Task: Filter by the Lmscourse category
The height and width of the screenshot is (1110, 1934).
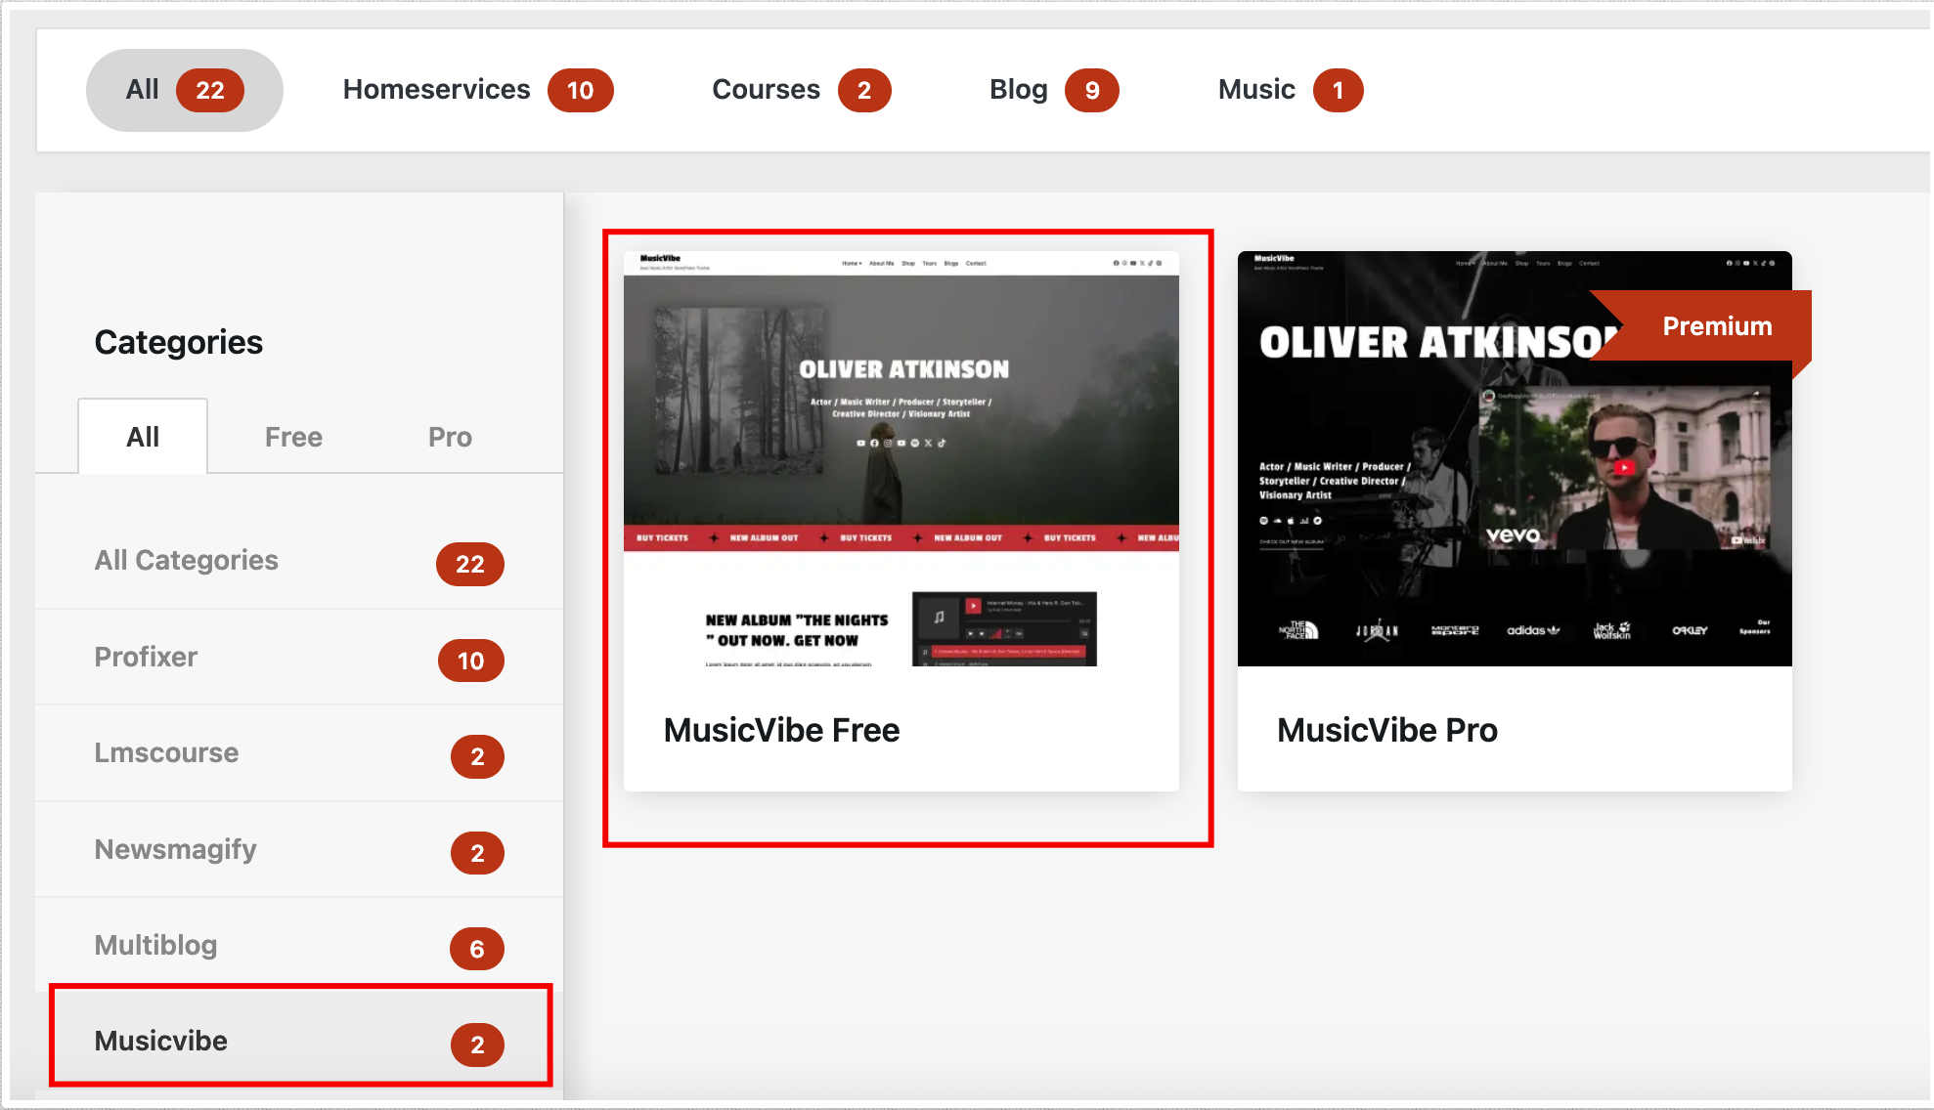Action: (299, 753)
